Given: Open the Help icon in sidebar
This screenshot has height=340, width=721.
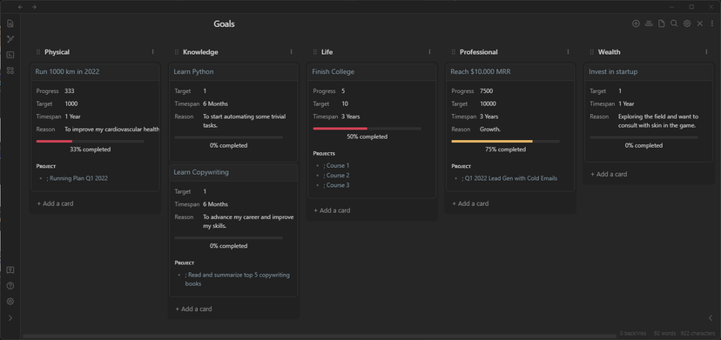Looking at the screenshot, I should pyautogui.click(x=10, y=286).
